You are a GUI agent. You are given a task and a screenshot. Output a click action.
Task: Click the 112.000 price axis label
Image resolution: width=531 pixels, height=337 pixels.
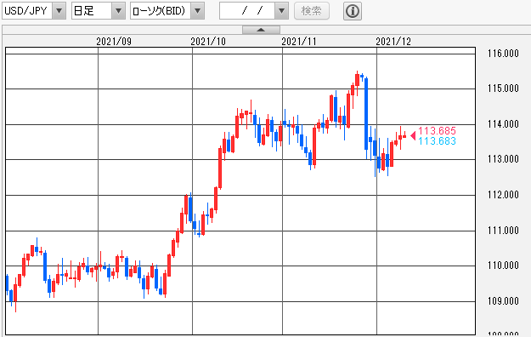tap(503, 195)
